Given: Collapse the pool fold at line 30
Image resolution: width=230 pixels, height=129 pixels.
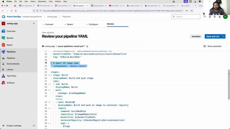Looking at the screenshot, I should click(49, 90).
